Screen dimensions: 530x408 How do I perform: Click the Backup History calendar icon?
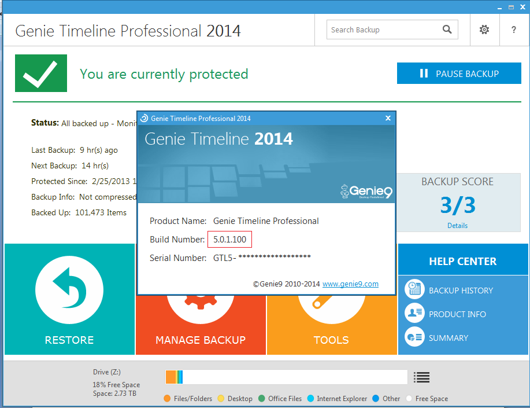(x=414, y=289)
